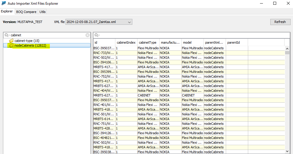This screenshot has width=293, height=154.
Task: Click the scroll down arrow of table
Action: 287,151
